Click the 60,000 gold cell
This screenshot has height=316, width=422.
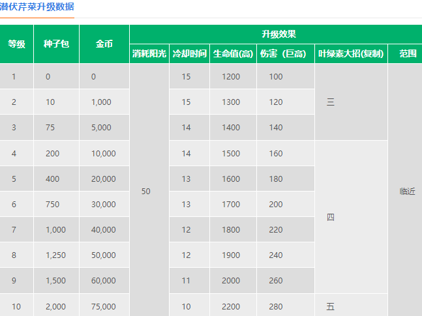tap(104, 281)
